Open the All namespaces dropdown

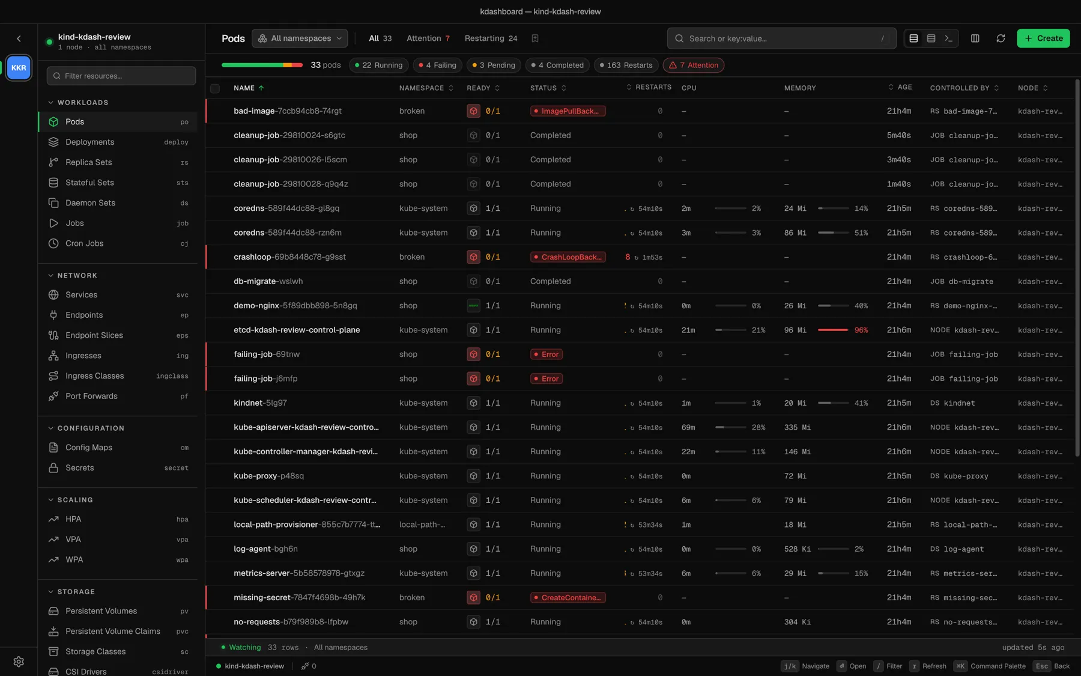point(300,38)
